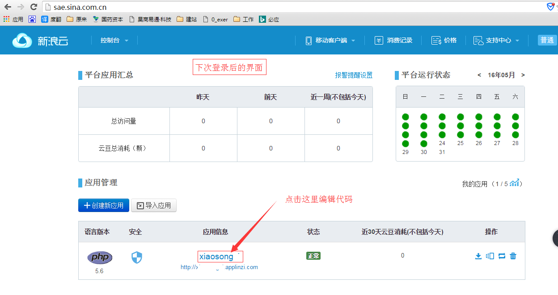The height and width of the screenshot is (295, 558).
Task: Click the 创建新应用 button
Action: [x=104, y=205]
